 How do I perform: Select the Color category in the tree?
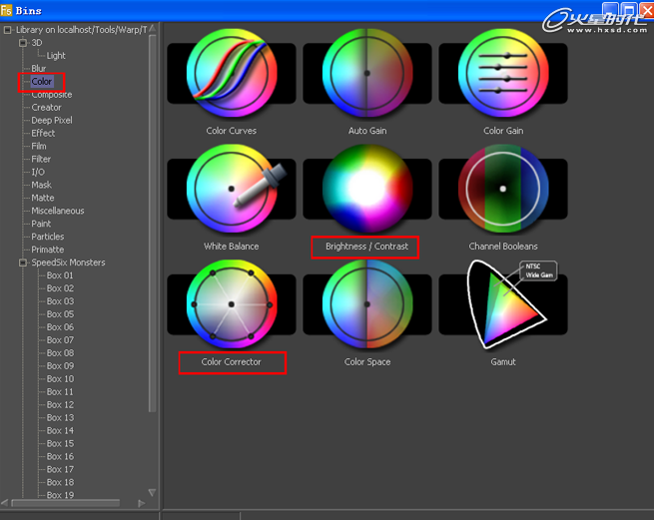[x=42, y=81]
